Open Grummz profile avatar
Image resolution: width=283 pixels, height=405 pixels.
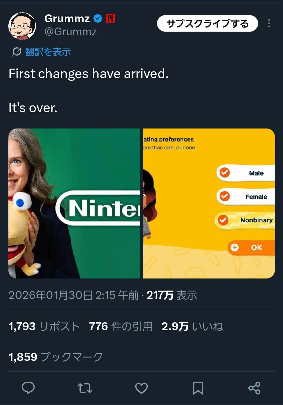[x=22, y=26]
